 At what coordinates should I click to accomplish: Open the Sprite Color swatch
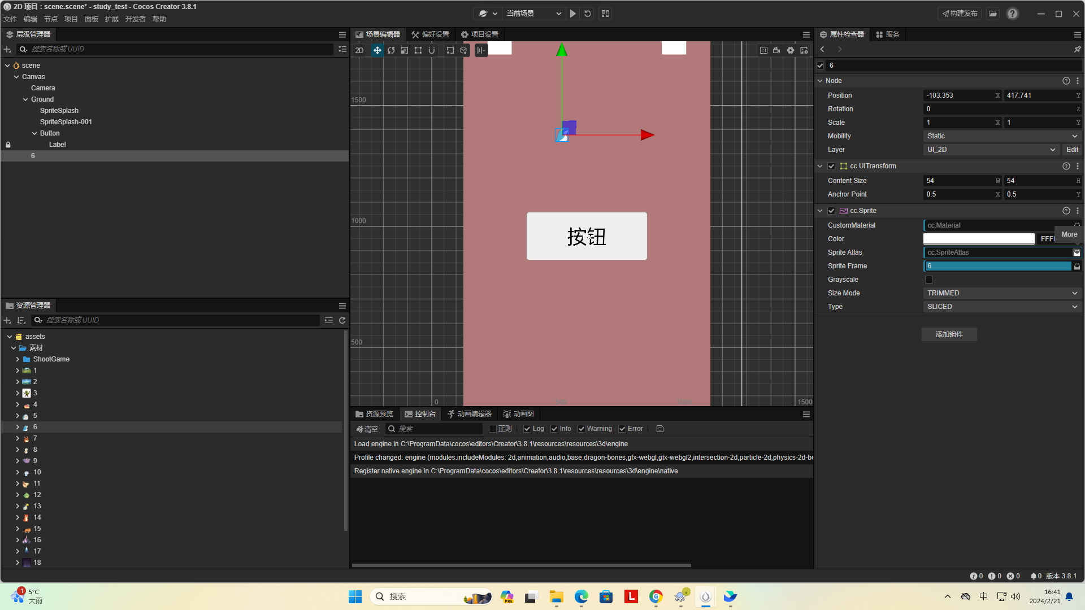click(979, 239)
